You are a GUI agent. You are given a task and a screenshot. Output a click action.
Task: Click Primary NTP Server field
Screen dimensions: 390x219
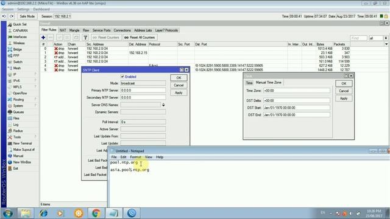click(x=143, y=91)
